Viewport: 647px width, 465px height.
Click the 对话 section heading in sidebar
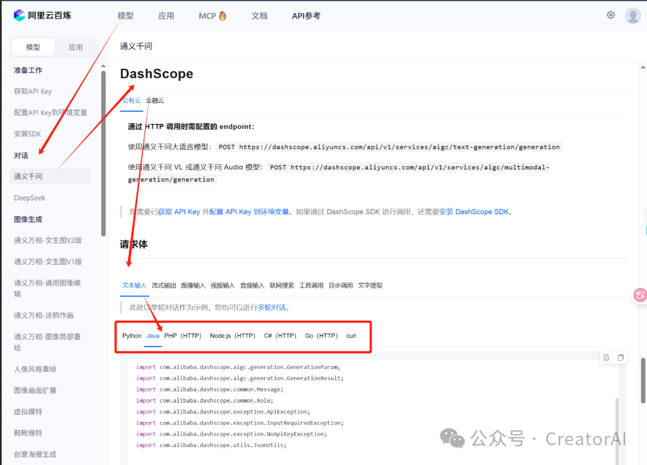coord(21,156)
